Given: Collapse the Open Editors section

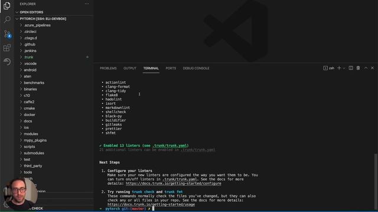Looking at the screenshot, I should (x=17, y=12).
